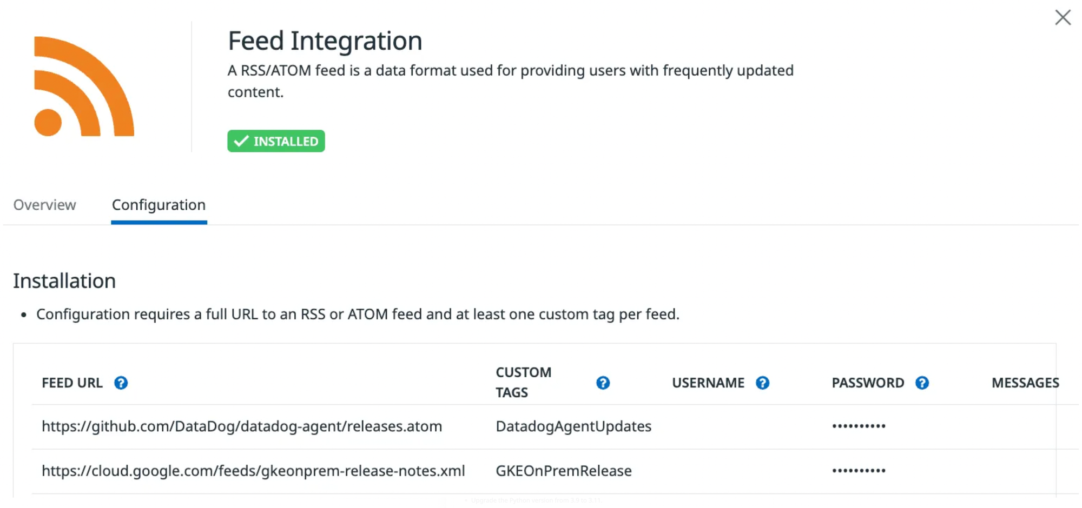Click the password field for the GKE feed
The image size is (1082, 508).
859,471
